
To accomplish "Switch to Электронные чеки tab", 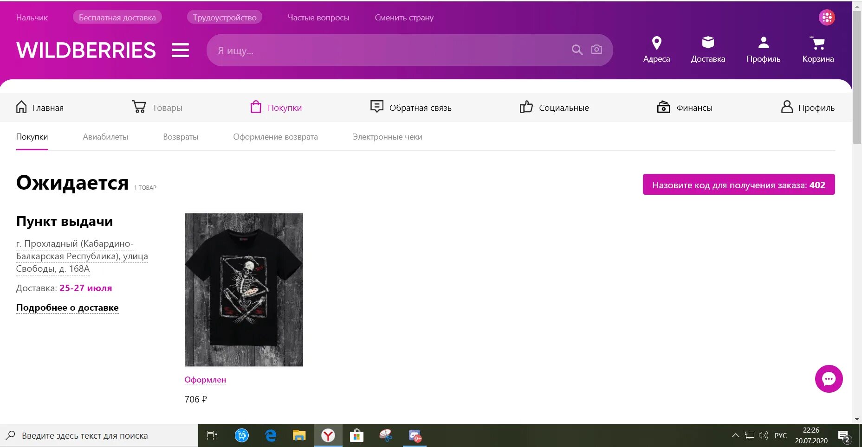I will click(387, 137).
